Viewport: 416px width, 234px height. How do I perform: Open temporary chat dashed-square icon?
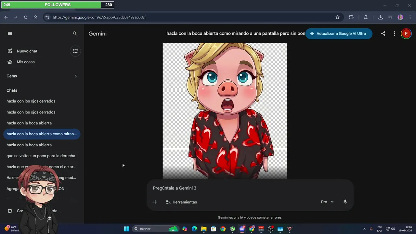pyautogui.click(x=75, y=51)
